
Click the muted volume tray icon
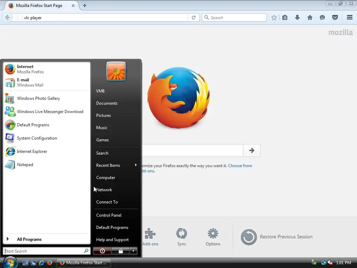click(330, 263)
